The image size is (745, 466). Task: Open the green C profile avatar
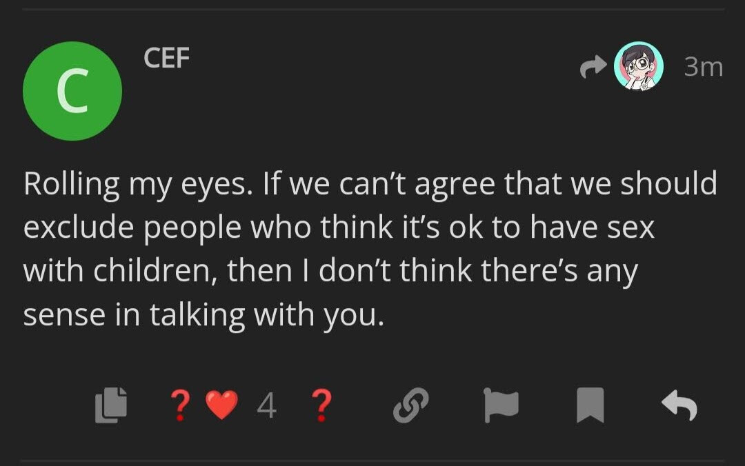pos(72,91)
